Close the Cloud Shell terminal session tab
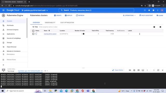Screen dimensions: 166x93 coord(42,71)
